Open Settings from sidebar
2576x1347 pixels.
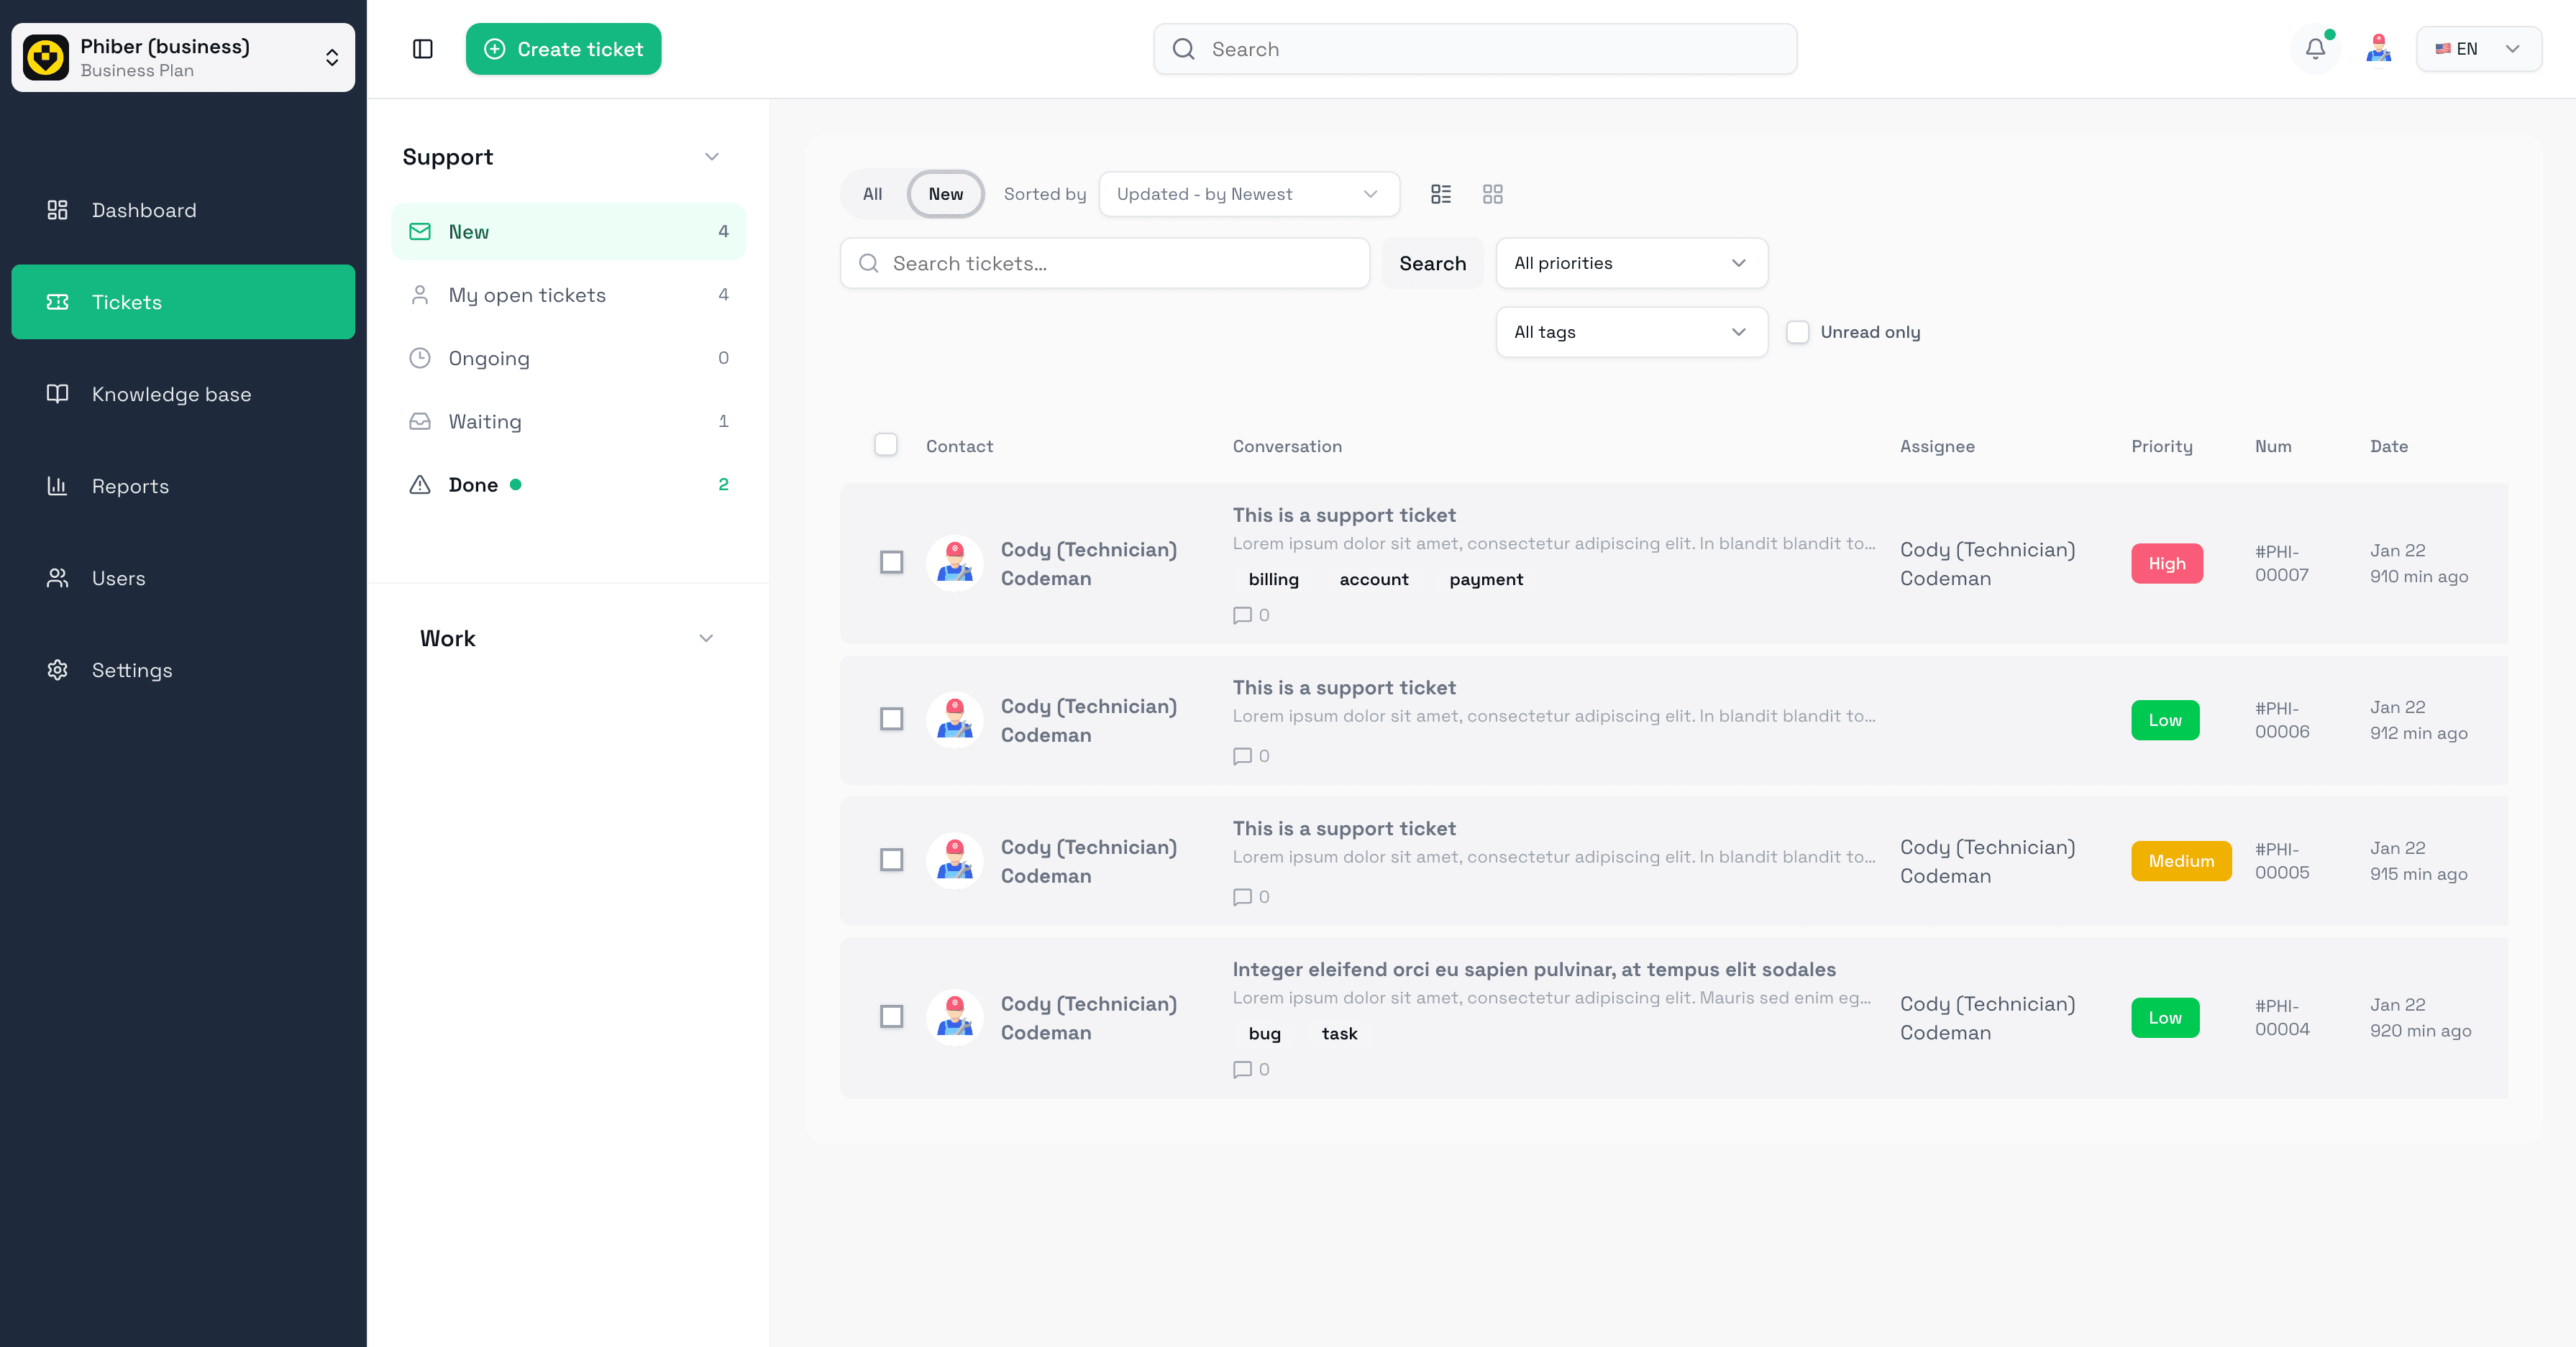coord(132,669)
